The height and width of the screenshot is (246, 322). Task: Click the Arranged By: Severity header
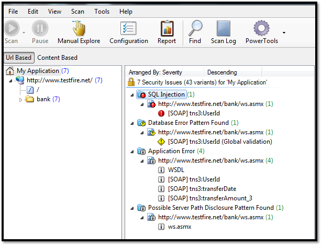pyautogui.click(x=157, y=72)
